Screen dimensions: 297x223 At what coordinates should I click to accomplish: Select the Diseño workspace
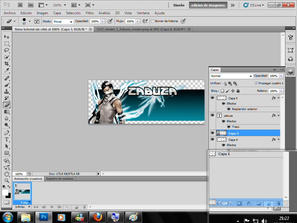coord(179,5)
